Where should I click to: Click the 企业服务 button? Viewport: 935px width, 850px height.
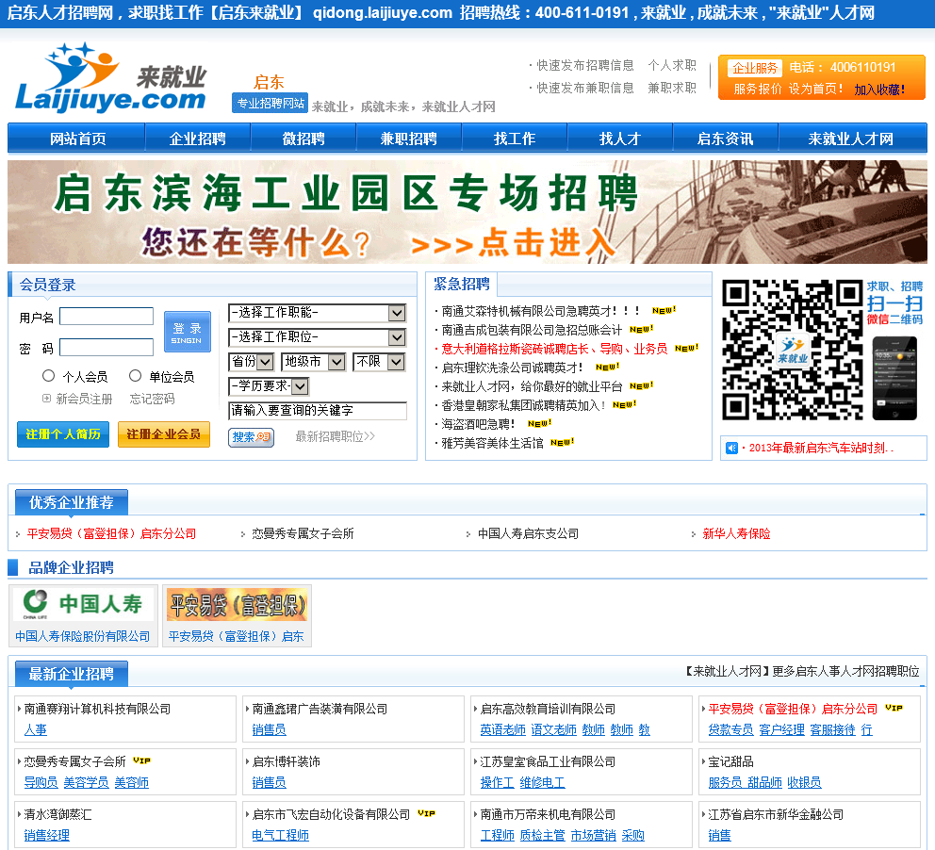(755, 68)
